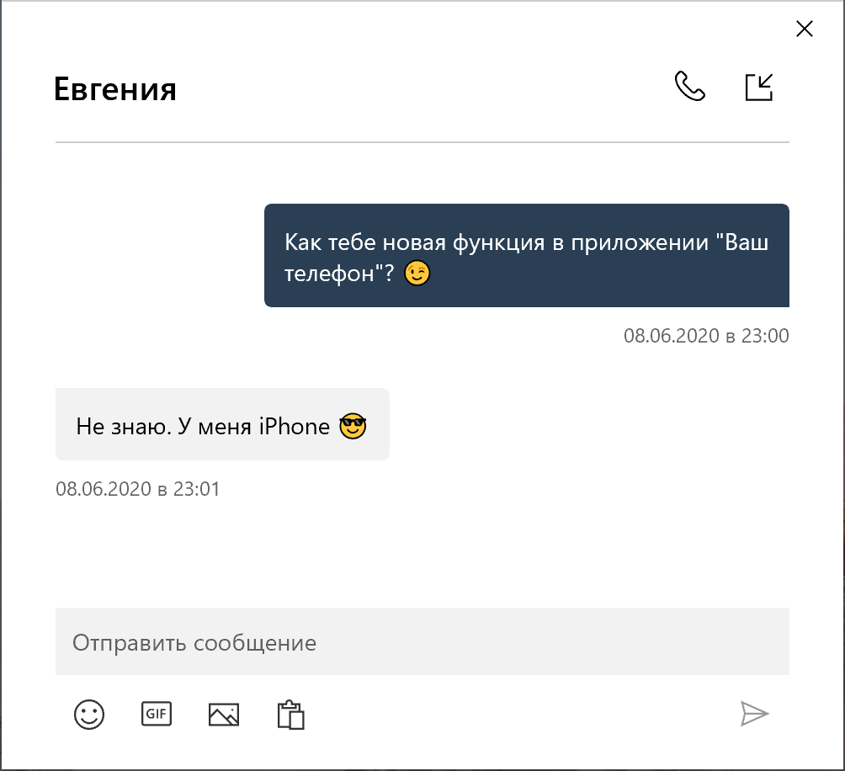
Task: Click the sunglasses emoji in Евгения's reply
Action: 353,426
